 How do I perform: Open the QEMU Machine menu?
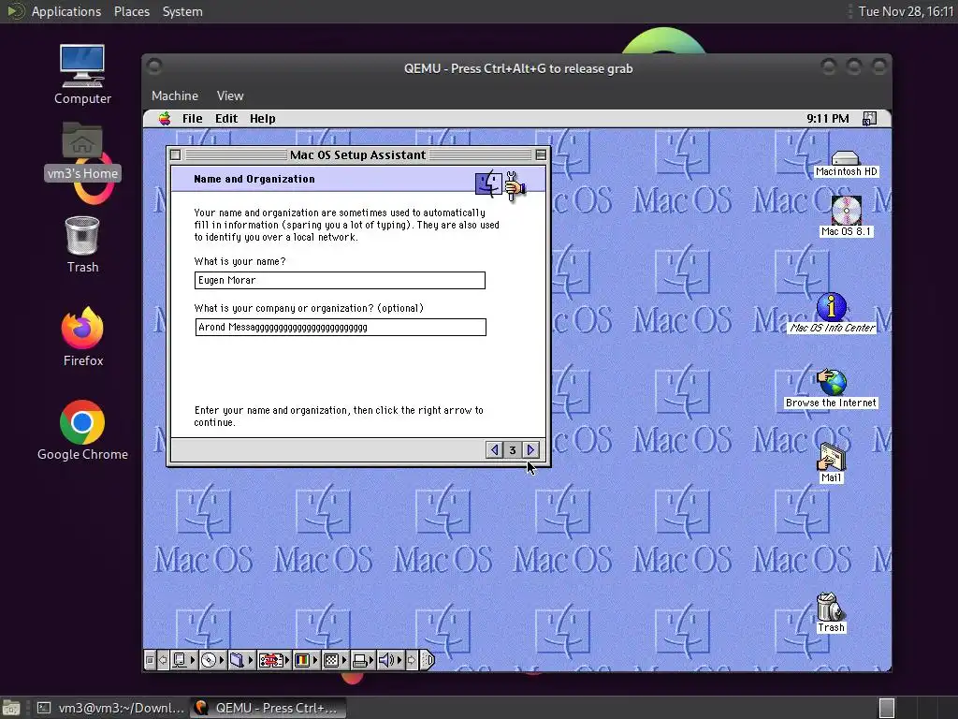point(175,95)
